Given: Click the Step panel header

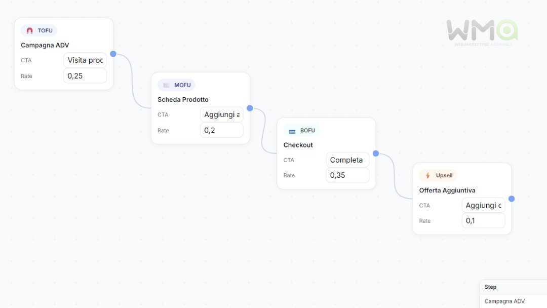Looking at the screenshot, I should tap(491, 287).
